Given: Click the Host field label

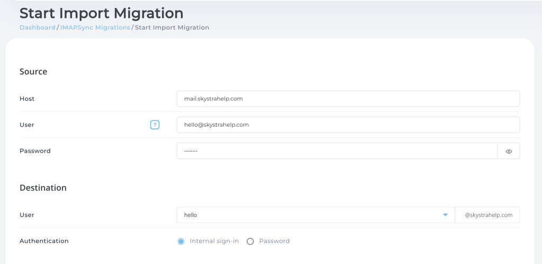Looking at the screenshot, I should click(27, 99).
